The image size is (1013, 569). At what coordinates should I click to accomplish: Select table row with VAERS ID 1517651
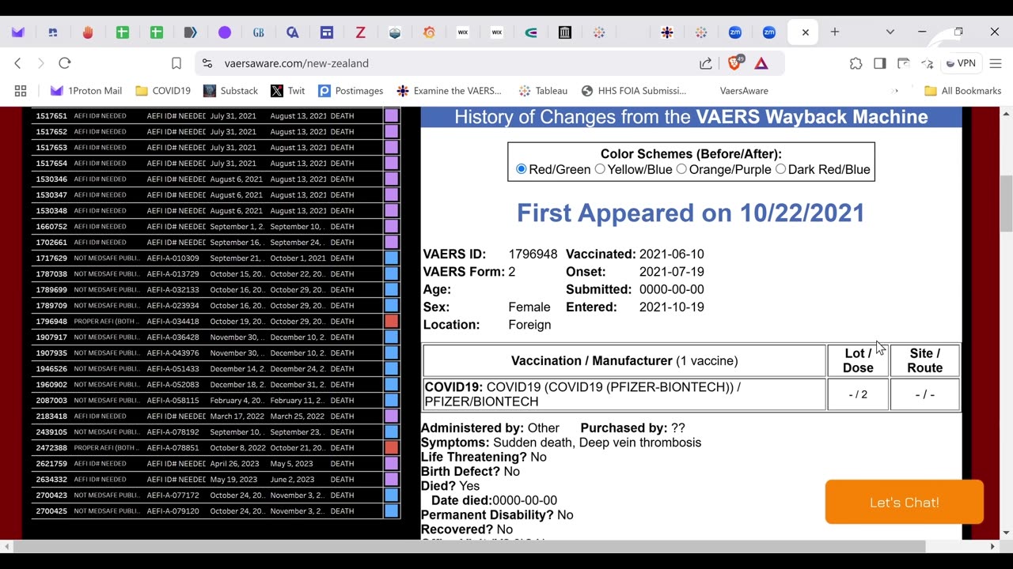(215, 116)
